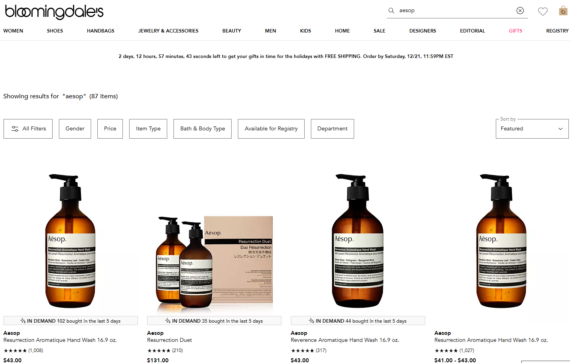
Task: Click star rating of Resurrection Duet
Action: (x=159, y=350)
